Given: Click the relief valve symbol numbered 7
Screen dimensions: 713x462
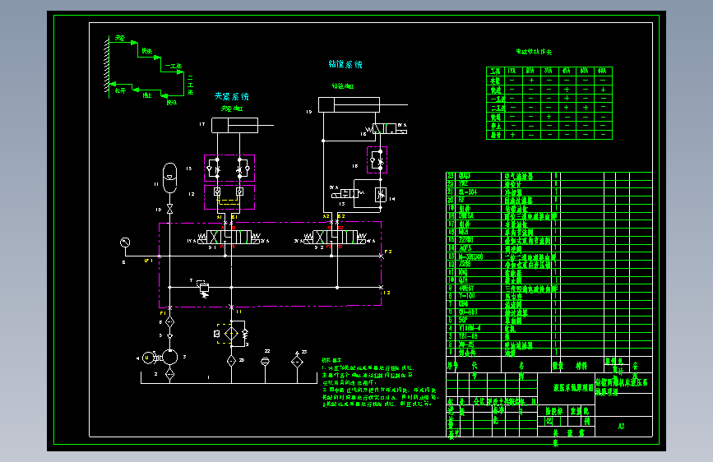Looking at the screenshot, I should 204,289.
